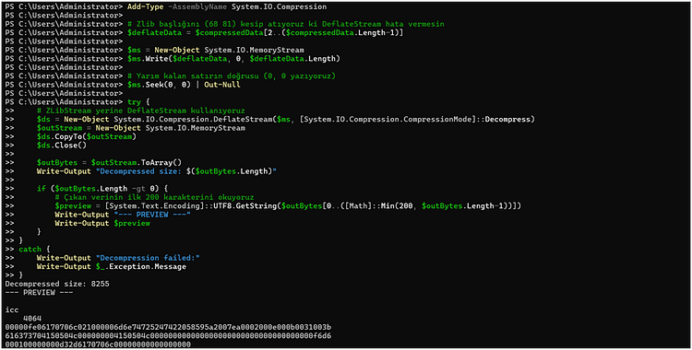This screenshot has height=350, width=692.
Task: Click the "--- PREVIEW ---" output line
Action: (x=40, y=292)
